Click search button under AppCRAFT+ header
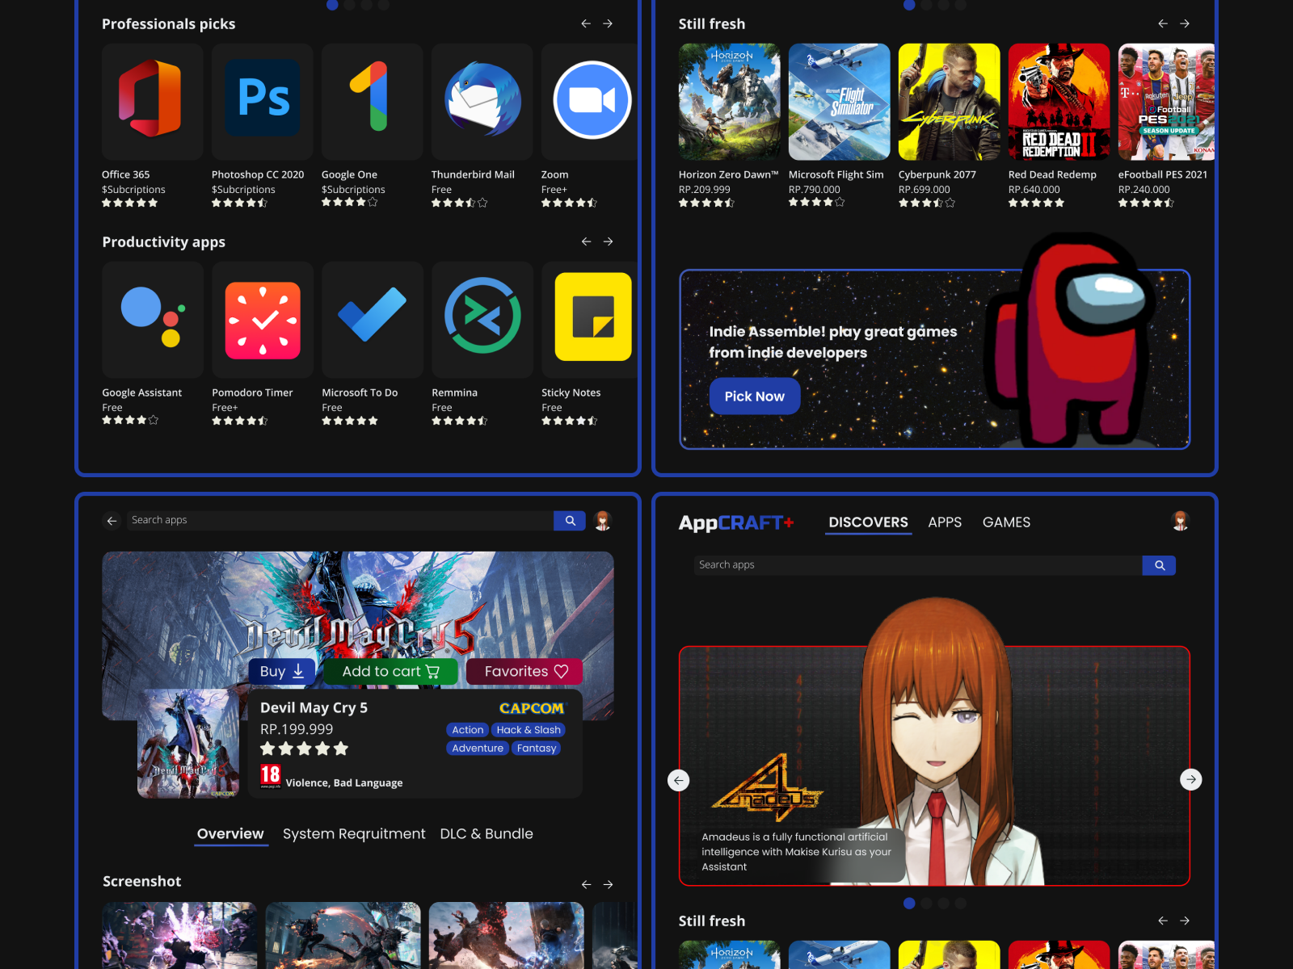This screenshot has width=1293, height=969. (1159, 565)
